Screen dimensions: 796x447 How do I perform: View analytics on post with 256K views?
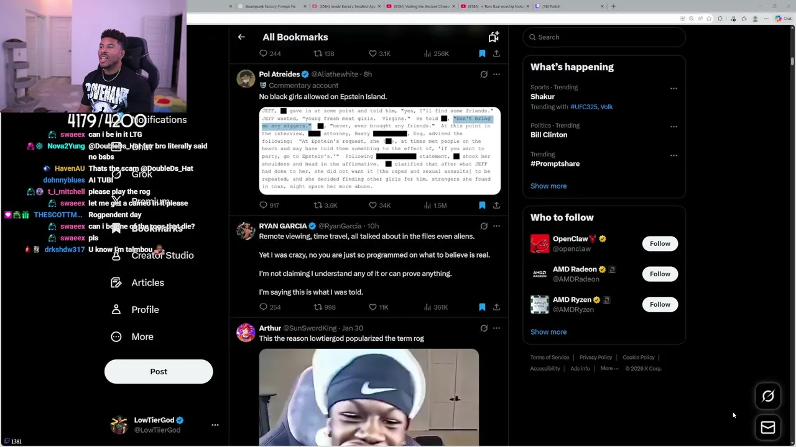coord(436,54)
